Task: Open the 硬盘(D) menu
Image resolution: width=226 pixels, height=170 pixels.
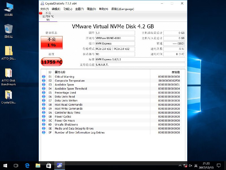Action: (91, 9)
